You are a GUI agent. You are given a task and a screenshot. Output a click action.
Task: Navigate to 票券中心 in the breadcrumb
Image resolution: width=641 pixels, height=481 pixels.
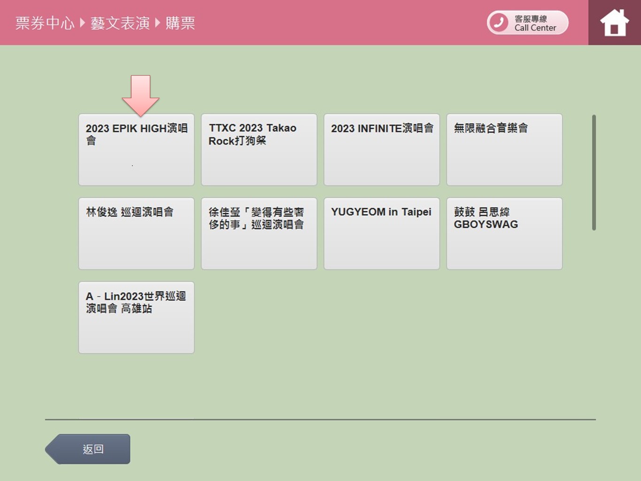tap(45, 23)
